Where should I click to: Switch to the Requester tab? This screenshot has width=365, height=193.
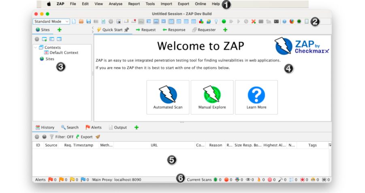click(204, 30)
